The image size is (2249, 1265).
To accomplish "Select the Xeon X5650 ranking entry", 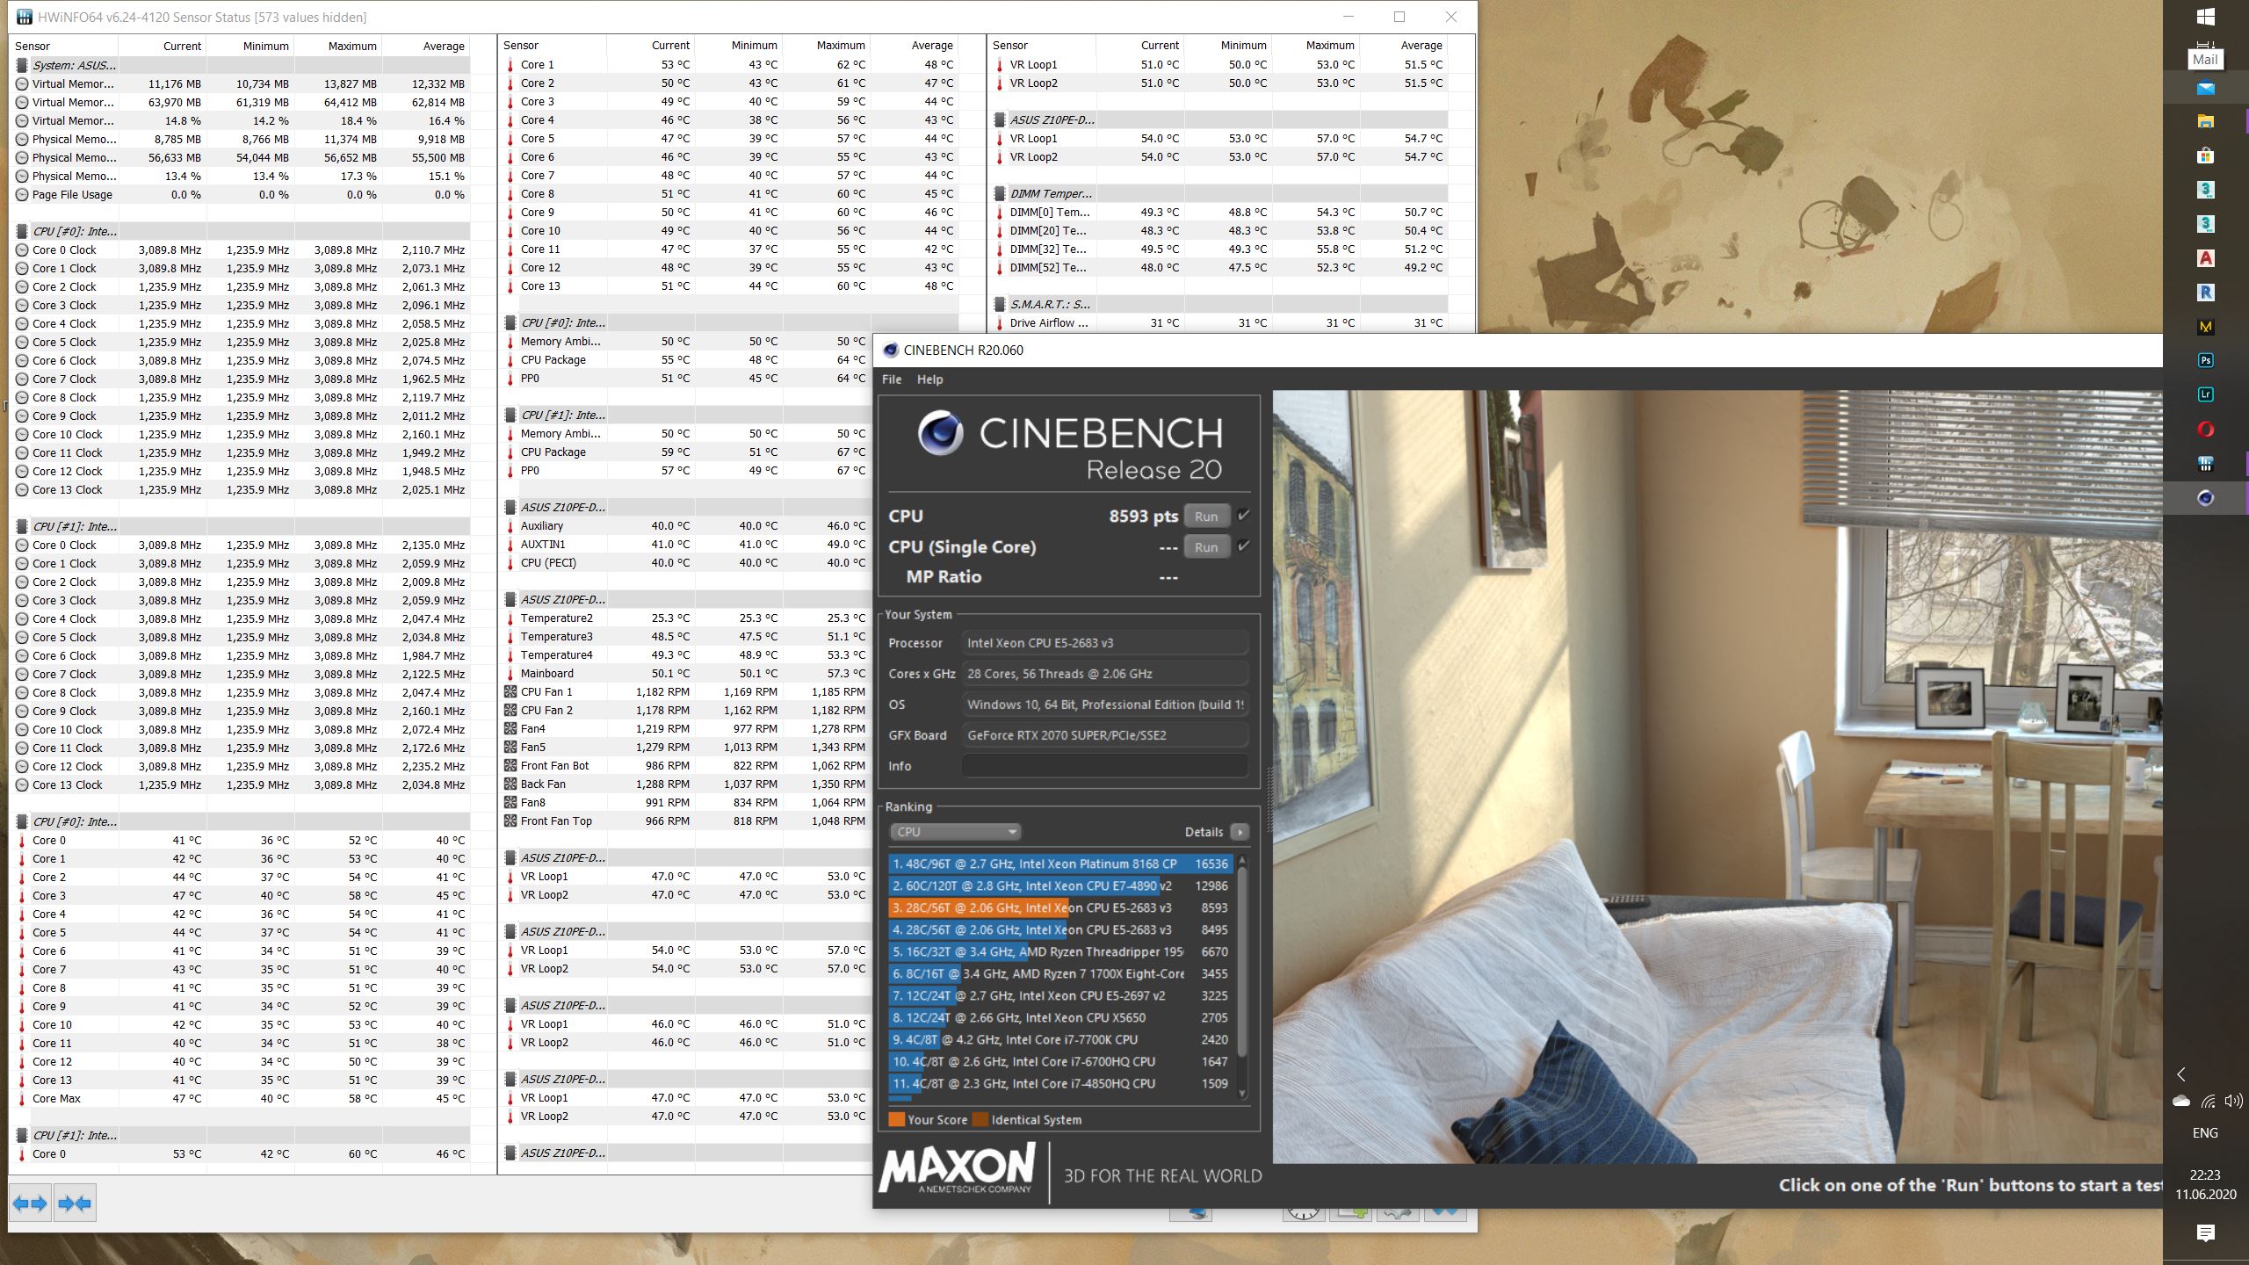I will [1060, 1017].
